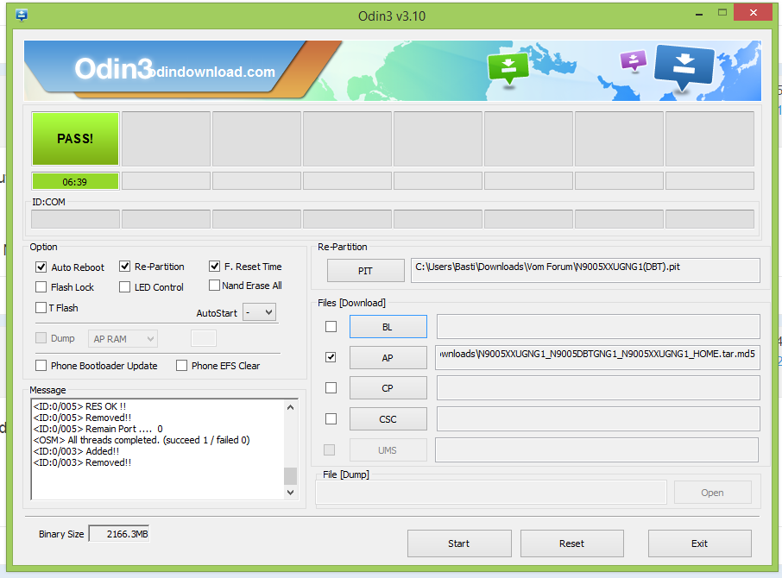Uncheck F. Reset Time option
This screenshot has height=578, width=782.
coord(214,266)
